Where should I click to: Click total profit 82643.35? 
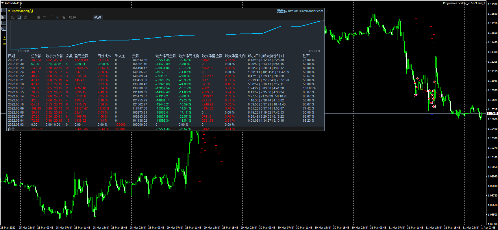point(81,129)
